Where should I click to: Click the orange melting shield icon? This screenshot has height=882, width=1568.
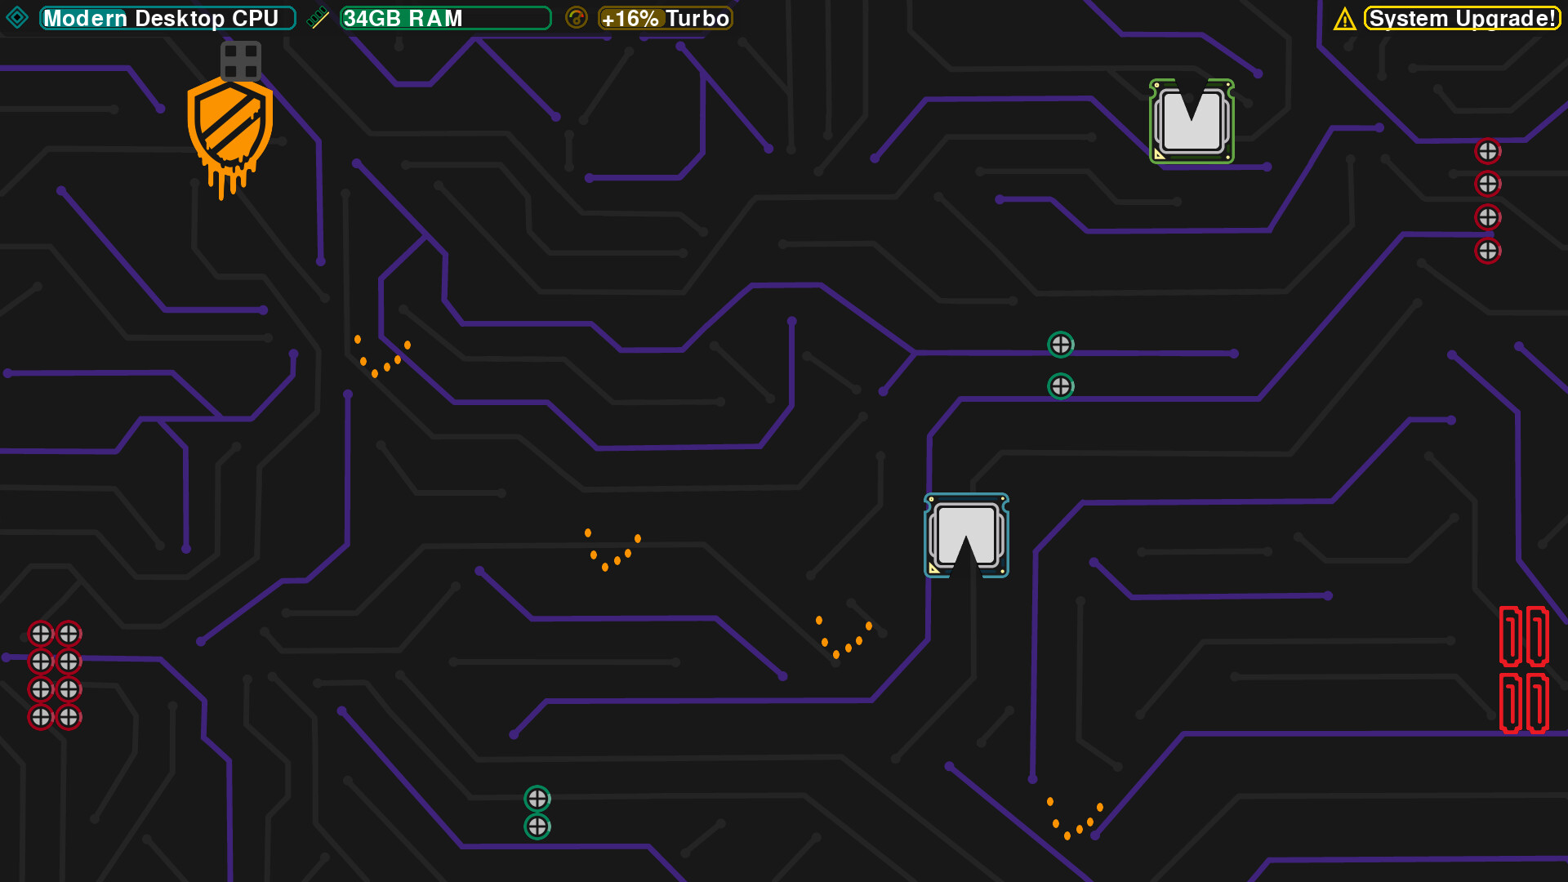pyautogui.click(x=230, y=137)
